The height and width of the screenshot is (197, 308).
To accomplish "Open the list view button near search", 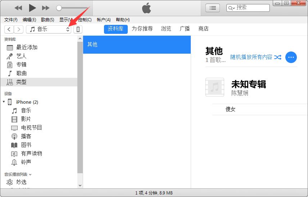I will coord(213,8).
